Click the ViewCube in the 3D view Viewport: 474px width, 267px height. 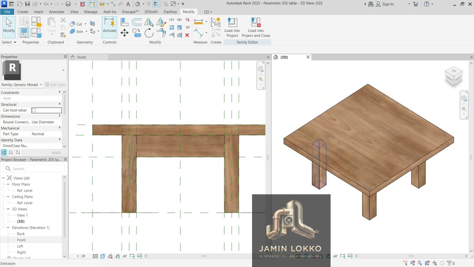coord(454,76)
